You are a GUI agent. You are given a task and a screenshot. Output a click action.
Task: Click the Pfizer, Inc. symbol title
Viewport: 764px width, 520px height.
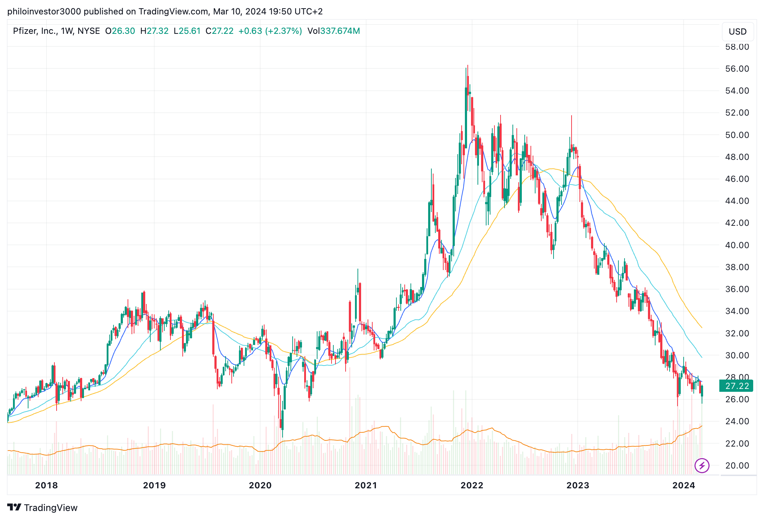pyautogui.click(x=35, y=31)
